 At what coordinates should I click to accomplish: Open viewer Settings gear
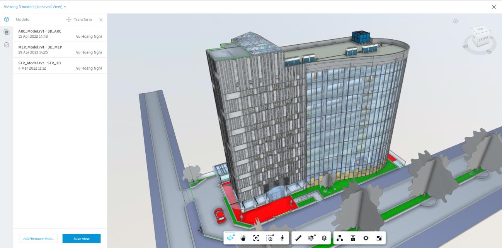pos(366,238)
